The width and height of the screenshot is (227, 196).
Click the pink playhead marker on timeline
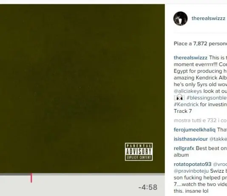click(x=31, y=178)
